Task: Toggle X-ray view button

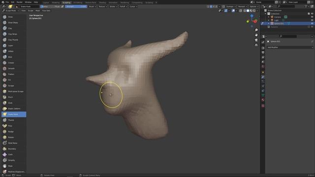Action: pyautogui.click(x=241, y=11)
